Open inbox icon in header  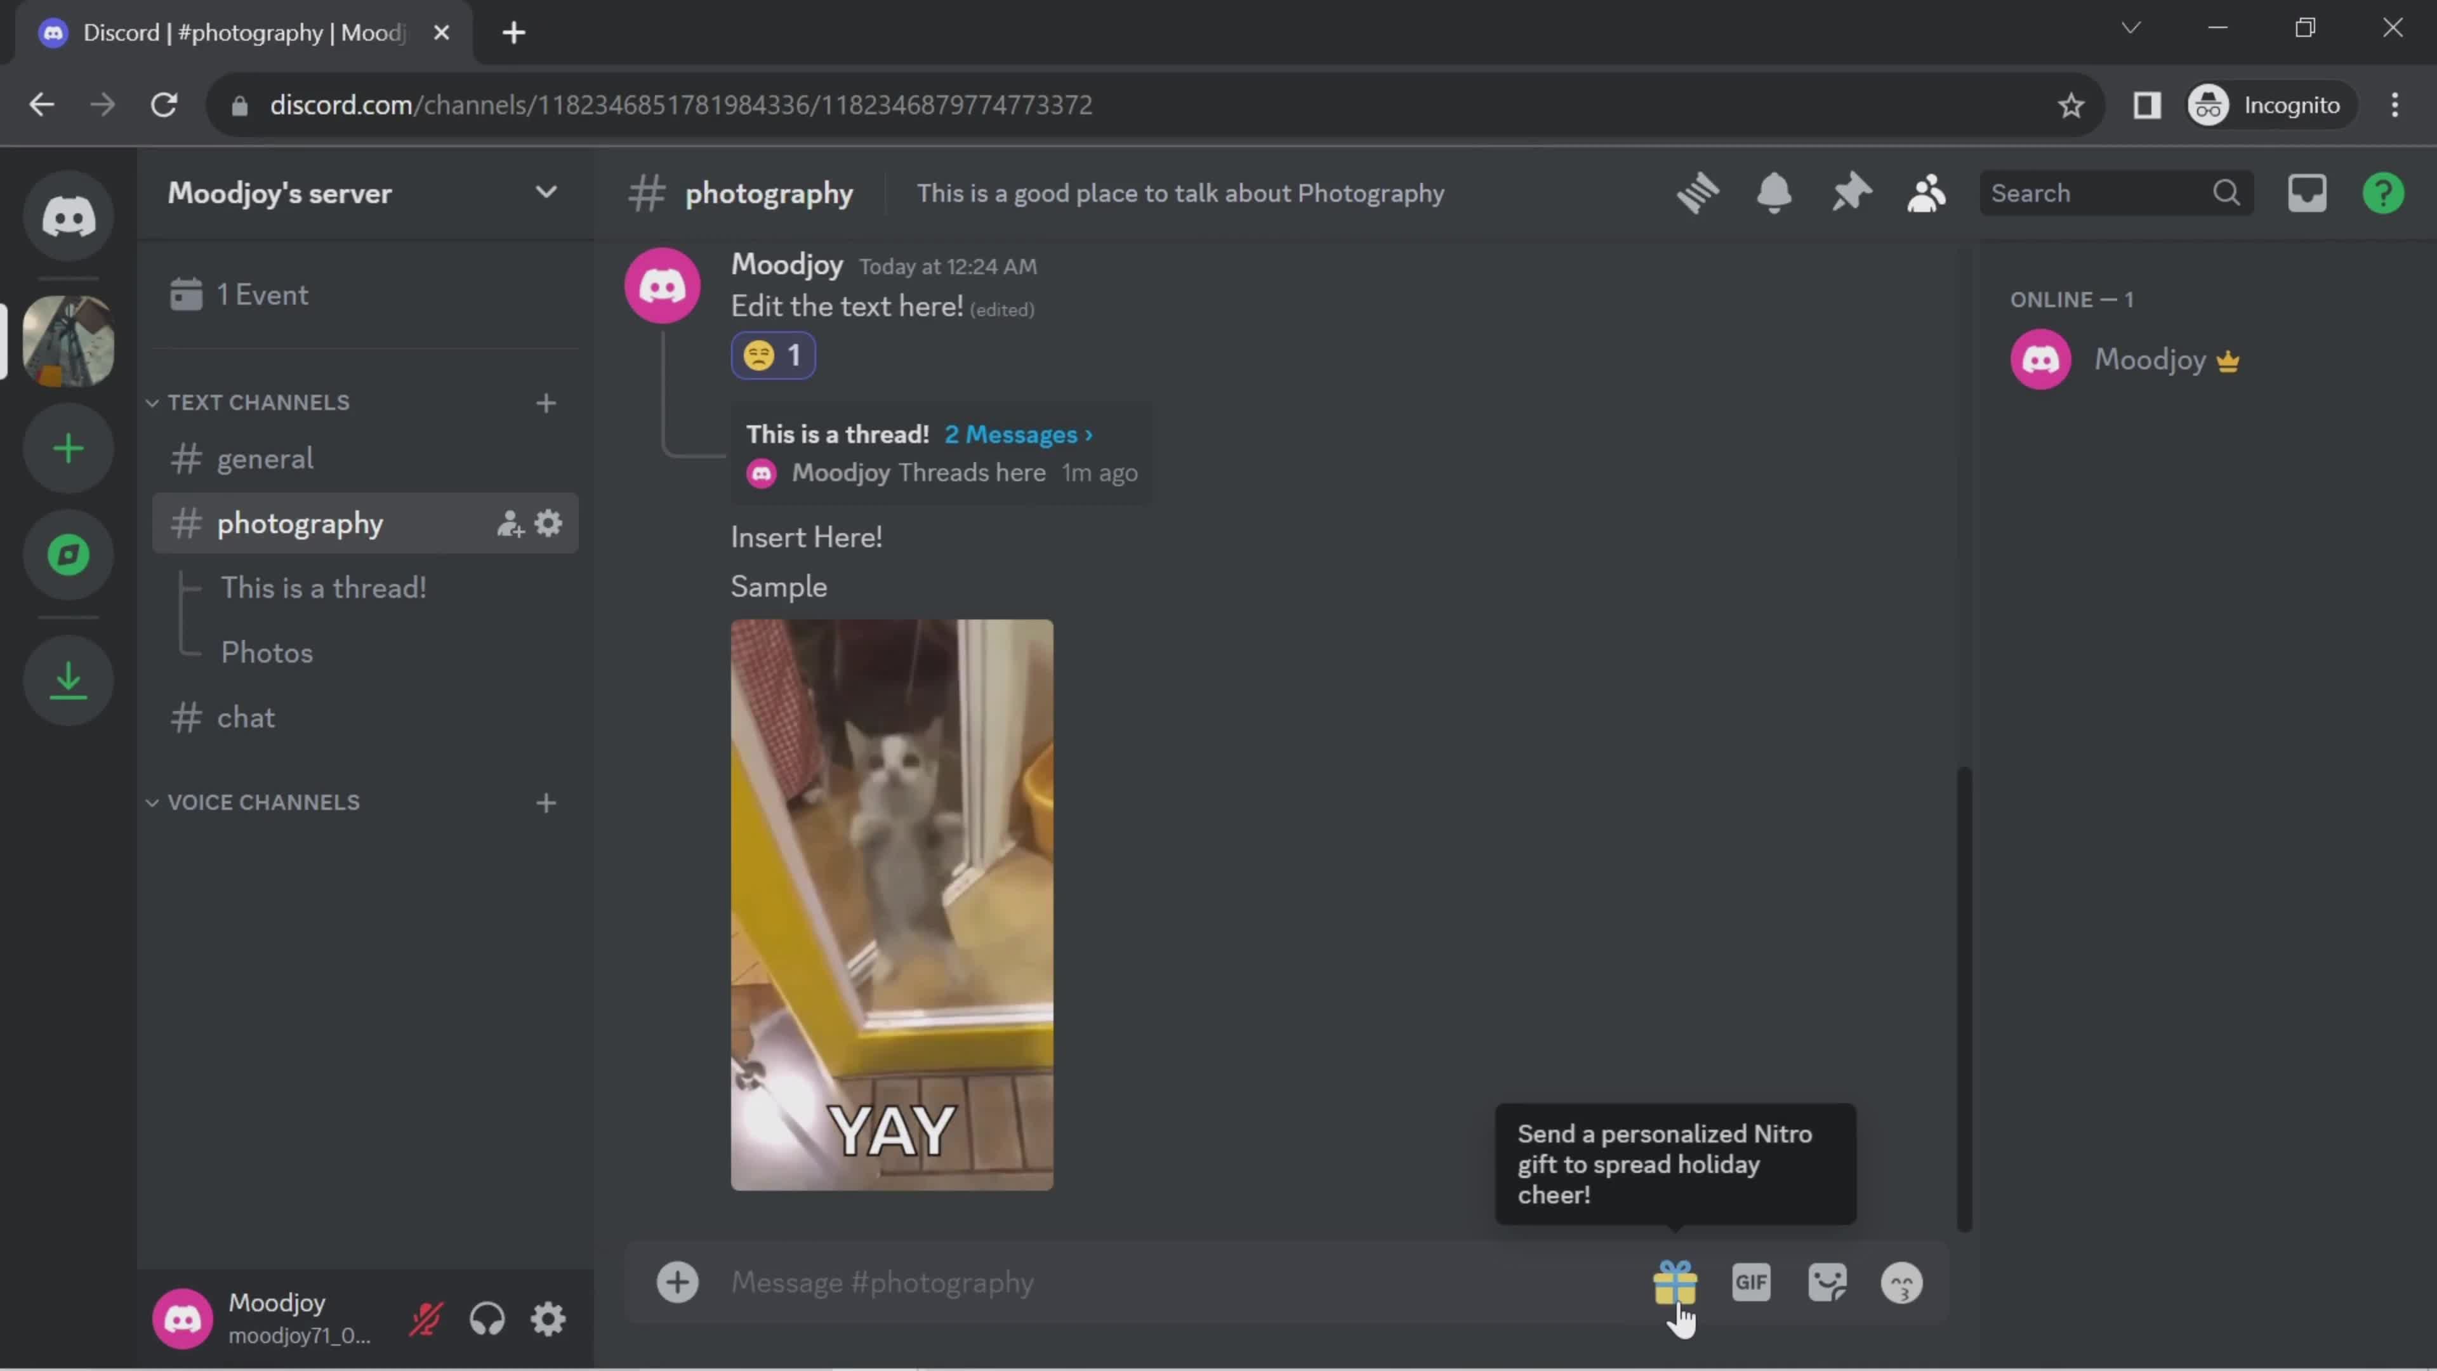coord(2306,193)
